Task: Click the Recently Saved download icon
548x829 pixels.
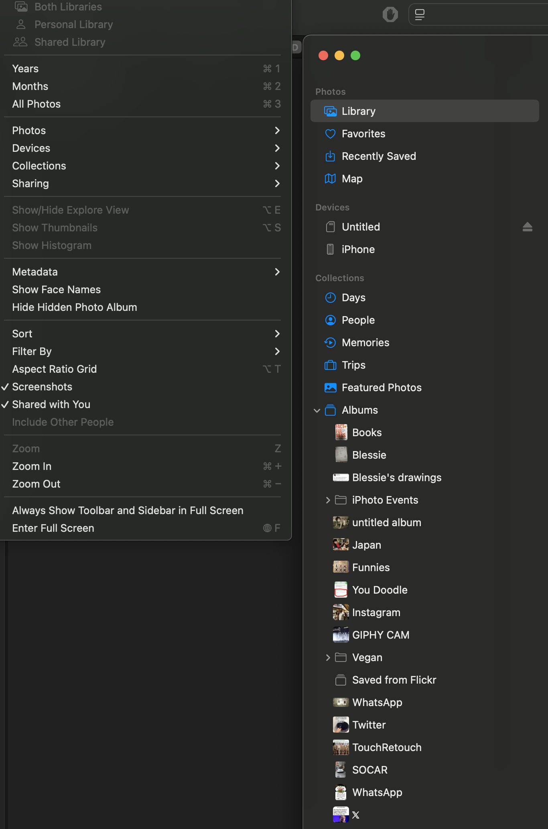Action: [330, 156]
